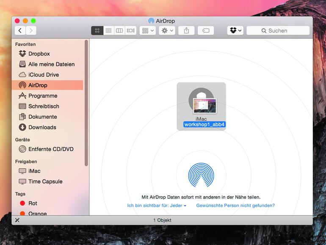Select the Orange tag
This screenshot has height=245, width=326.
pyautogui.click(x=47, y=213)
